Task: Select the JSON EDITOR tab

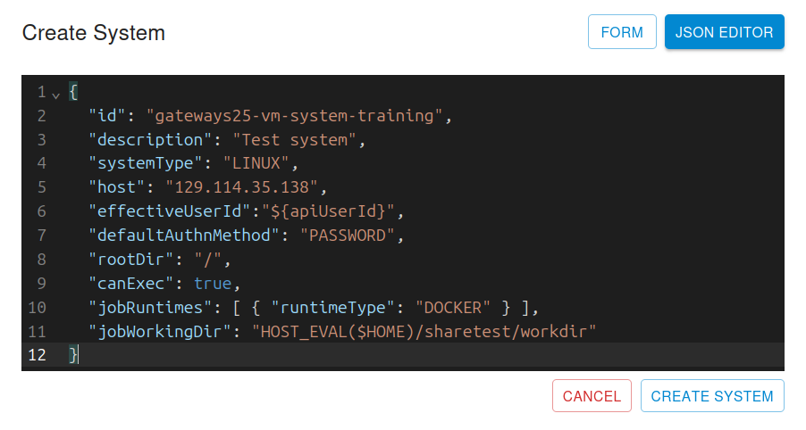Action: coord(724,32)
